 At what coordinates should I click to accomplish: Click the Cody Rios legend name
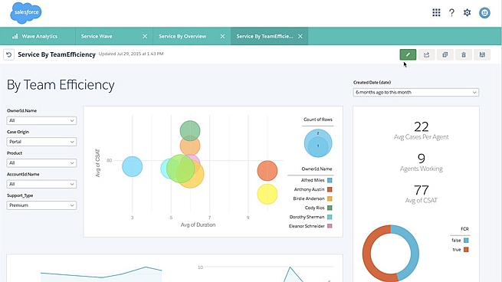(314, 208)
